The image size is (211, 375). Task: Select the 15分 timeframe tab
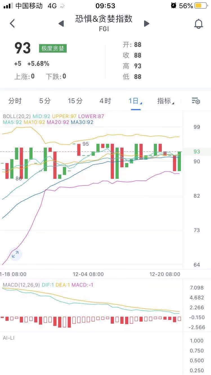75,101
